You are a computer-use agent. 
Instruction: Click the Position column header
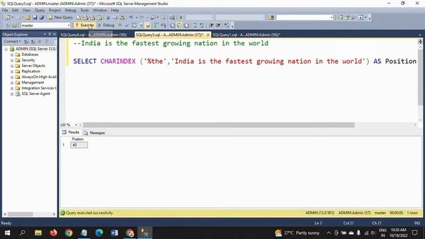point(78,139)
